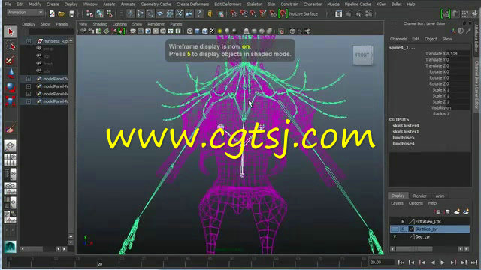Click the cone primitive tool icon
Image resolution: width=481 pixels, height=270 pixels.
(x=10, y=73)
